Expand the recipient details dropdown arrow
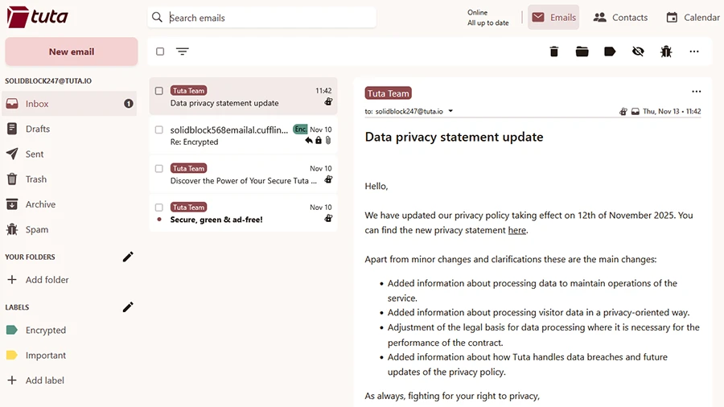 pyautogui.click(x=450, y=111)
